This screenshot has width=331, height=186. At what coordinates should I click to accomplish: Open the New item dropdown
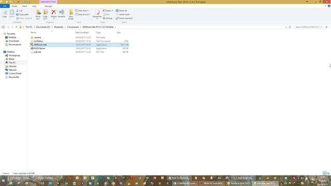(x=82, y=10)
